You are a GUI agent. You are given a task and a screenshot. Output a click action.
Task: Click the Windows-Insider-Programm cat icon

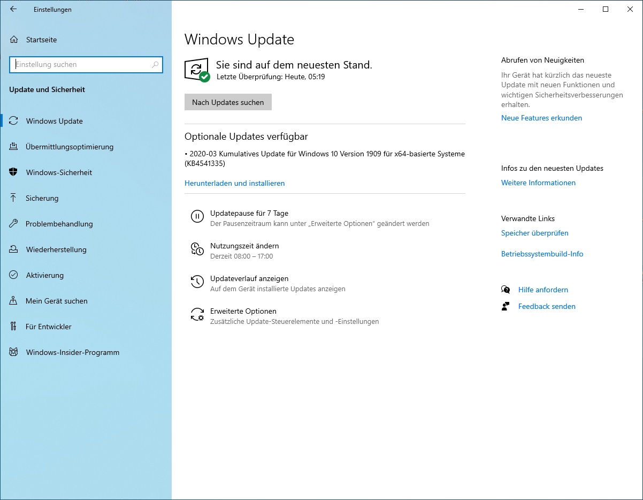click(x=14, y=352)
